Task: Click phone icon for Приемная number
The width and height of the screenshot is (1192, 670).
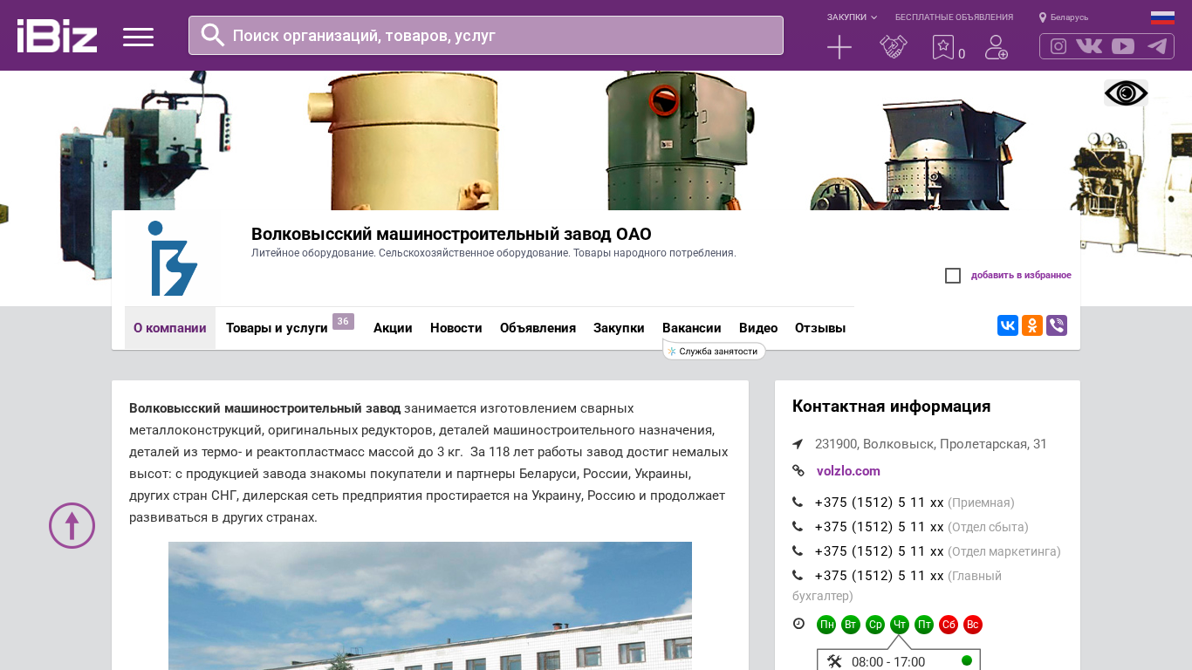Action: [798, 502]
